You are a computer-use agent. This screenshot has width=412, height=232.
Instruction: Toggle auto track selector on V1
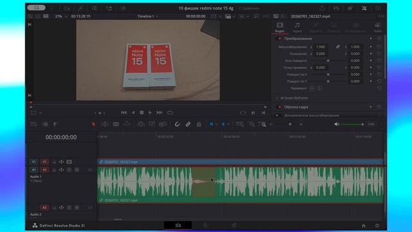(x=61, y=162)
